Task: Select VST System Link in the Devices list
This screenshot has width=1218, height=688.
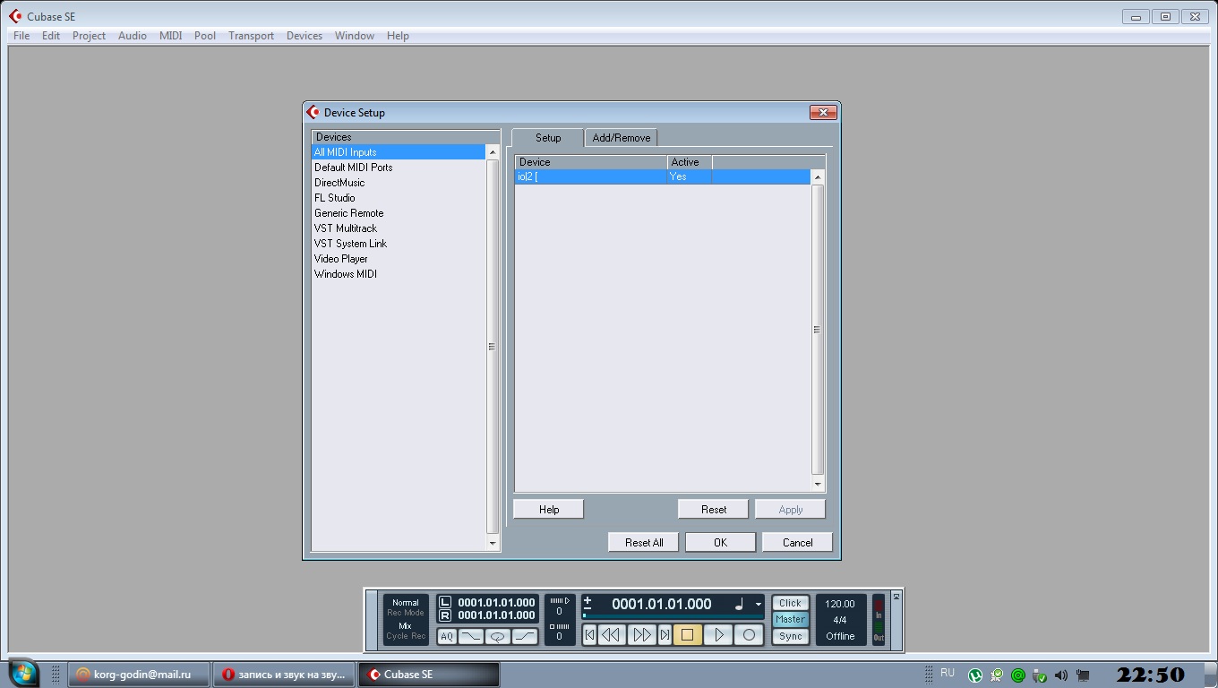Action: tap(399, 244)
